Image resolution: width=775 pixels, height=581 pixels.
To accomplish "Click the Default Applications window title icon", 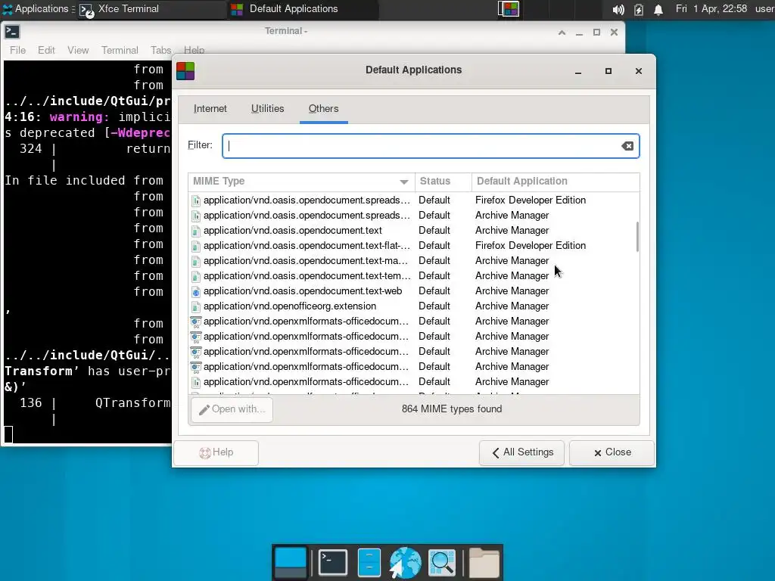I will [185, 70].
